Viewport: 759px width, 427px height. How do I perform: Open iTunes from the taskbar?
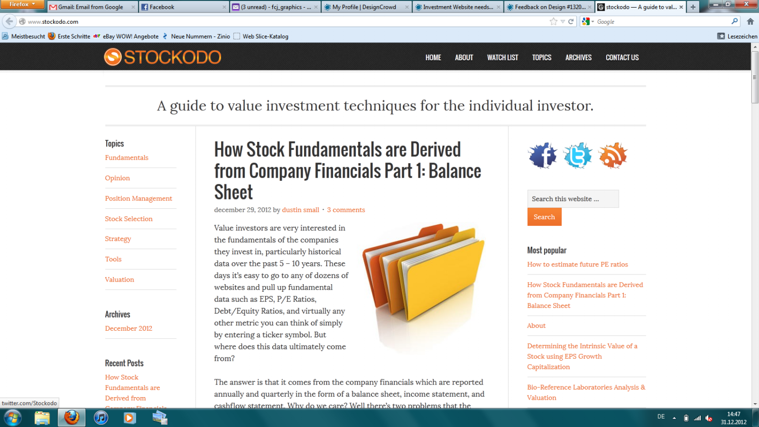point(101,418)
